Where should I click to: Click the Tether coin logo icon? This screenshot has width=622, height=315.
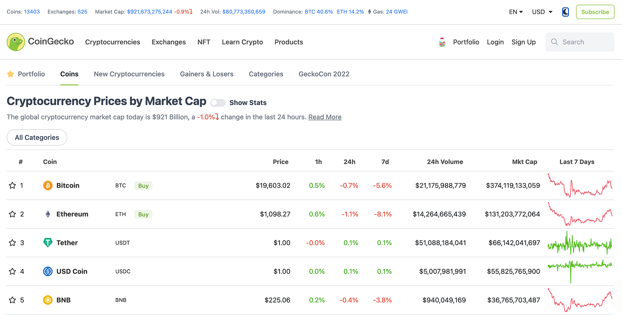click(x=48, y=243)
